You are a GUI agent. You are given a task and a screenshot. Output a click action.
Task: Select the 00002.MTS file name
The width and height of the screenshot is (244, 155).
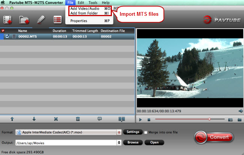coord(27,36)
